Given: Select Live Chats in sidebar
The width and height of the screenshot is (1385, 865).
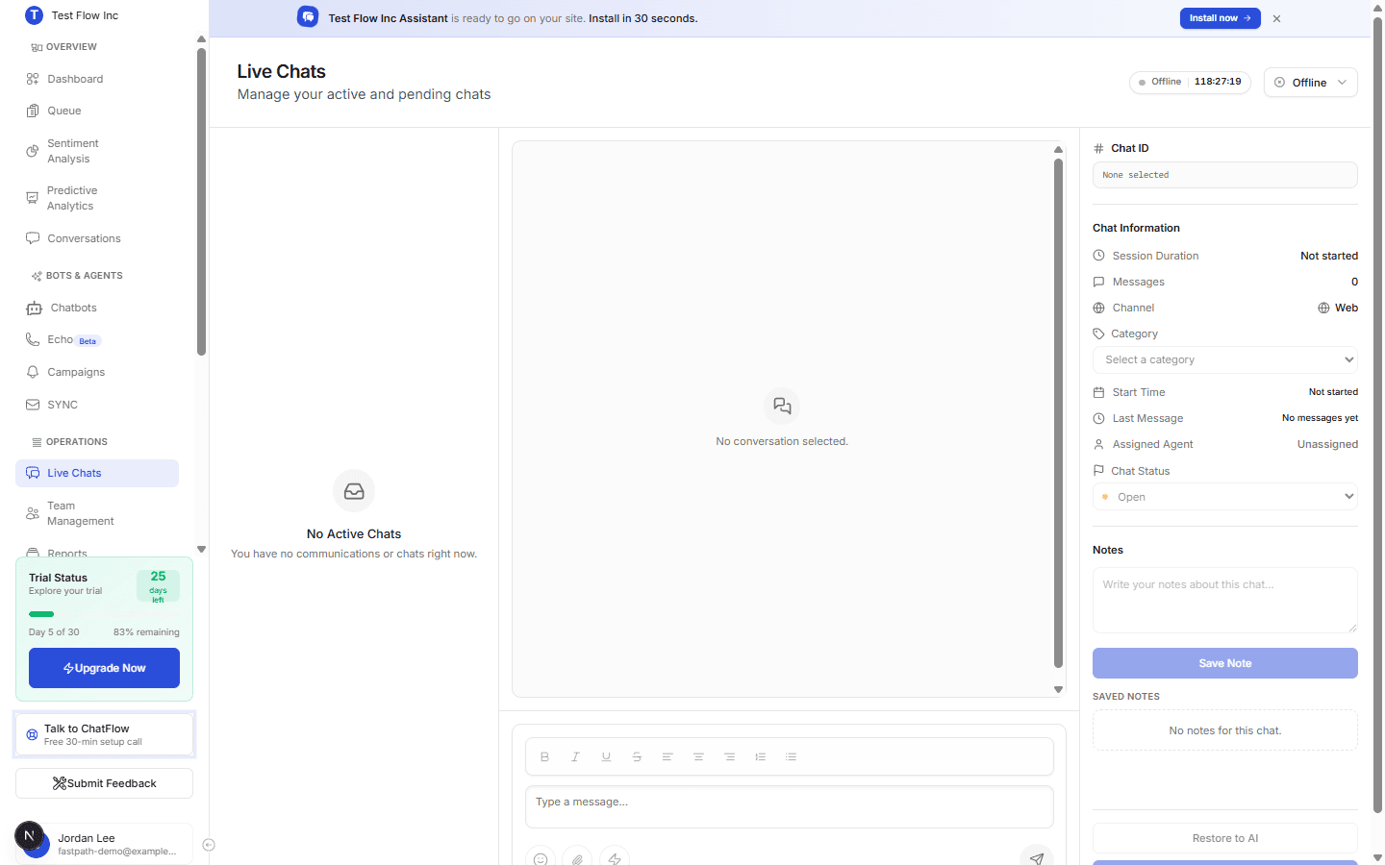Looking at the screenshot, I should [x=97, y=473].
